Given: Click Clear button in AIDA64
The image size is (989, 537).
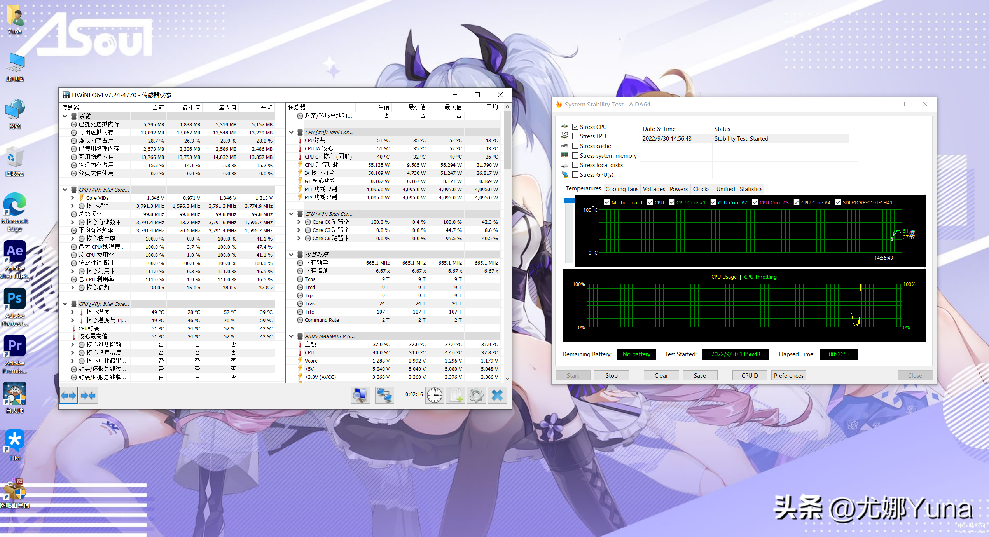Looking at the screenshot, I should (x=661, y=375).
